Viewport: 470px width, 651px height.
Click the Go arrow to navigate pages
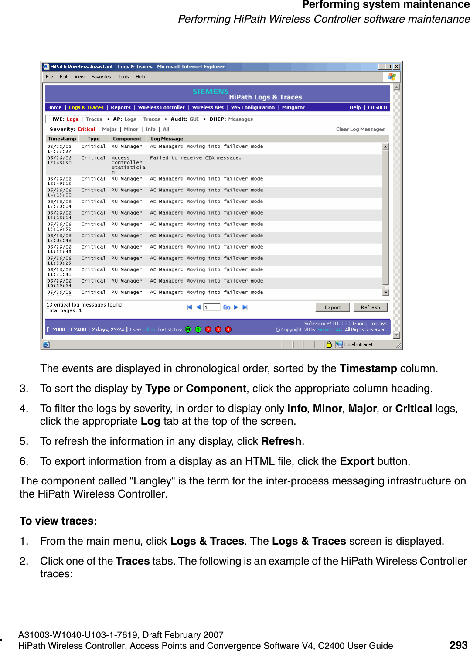tap(226, 307)
